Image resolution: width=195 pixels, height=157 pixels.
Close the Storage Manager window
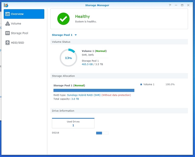tap(188, 5)
